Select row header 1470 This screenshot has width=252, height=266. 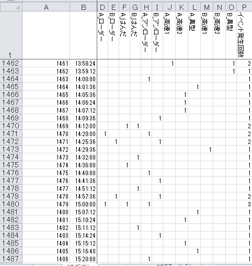(11, 126)
